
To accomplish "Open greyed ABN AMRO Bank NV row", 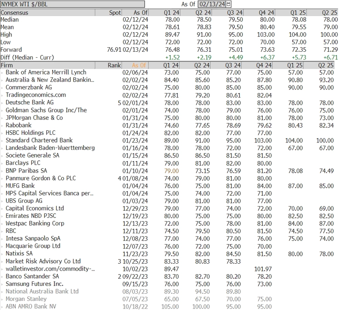I will (167, 307).
